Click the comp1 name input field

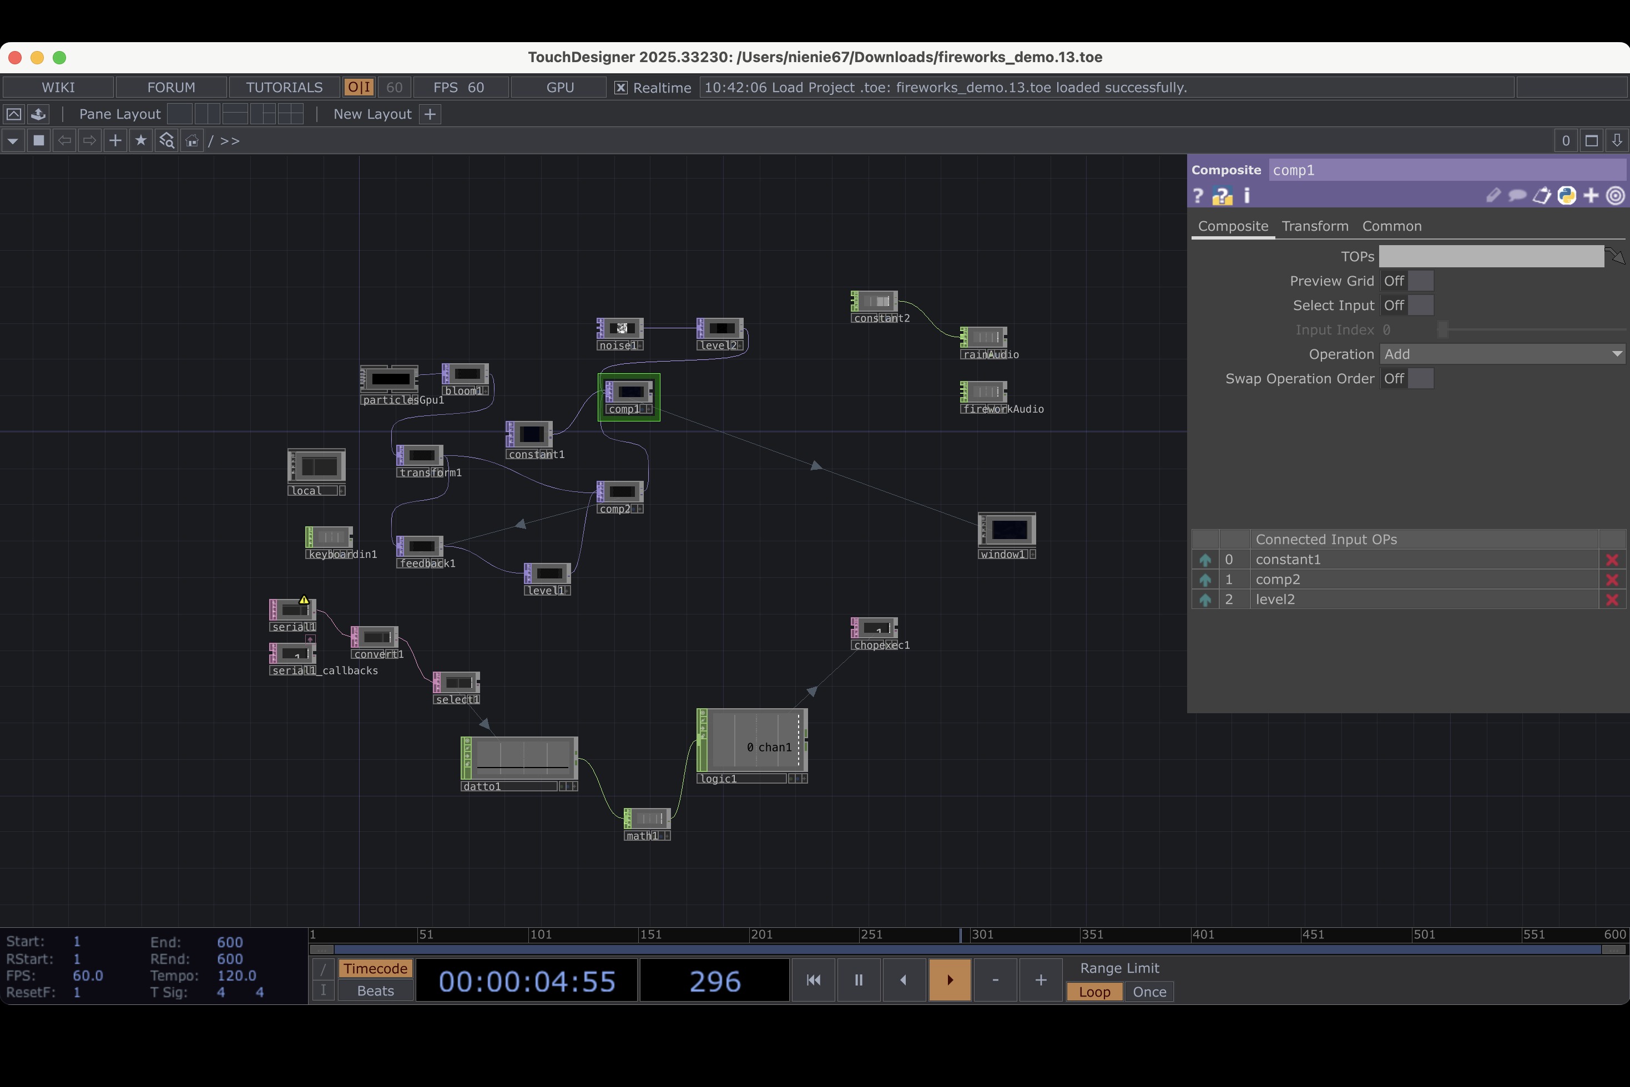(x=1447, y=171)
